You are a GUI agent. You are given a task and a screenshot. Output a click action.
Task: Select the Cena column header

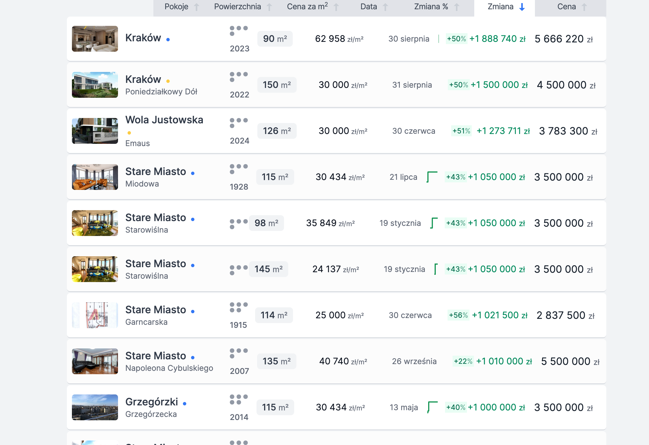tap(566, 7)
